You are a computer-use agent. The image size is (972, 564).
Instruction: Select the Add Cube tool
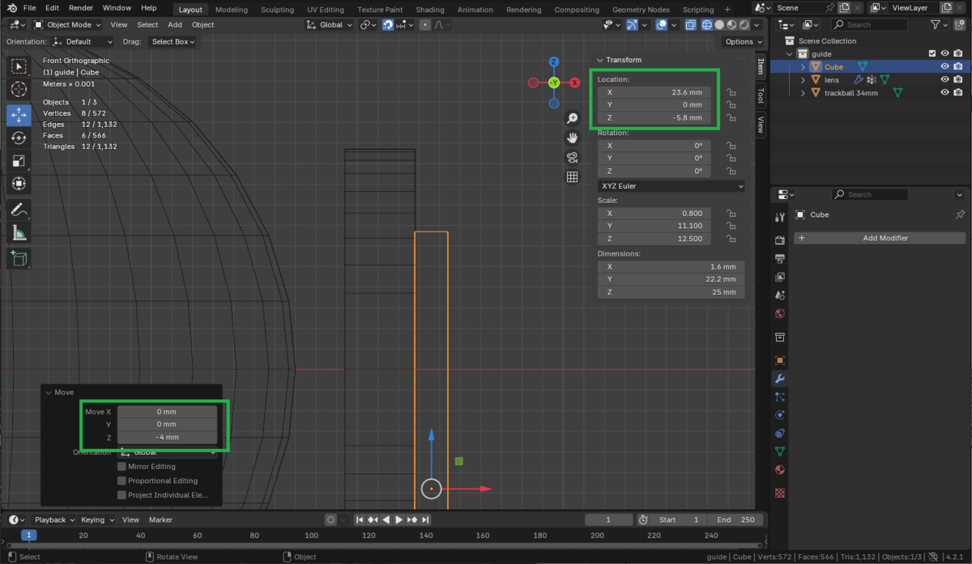pos(19,259)
